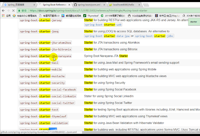Select spring-boot-starter-social-linkedin text
Image resolution: width=200 pixels, height=136 pixels.
[48, 96]
